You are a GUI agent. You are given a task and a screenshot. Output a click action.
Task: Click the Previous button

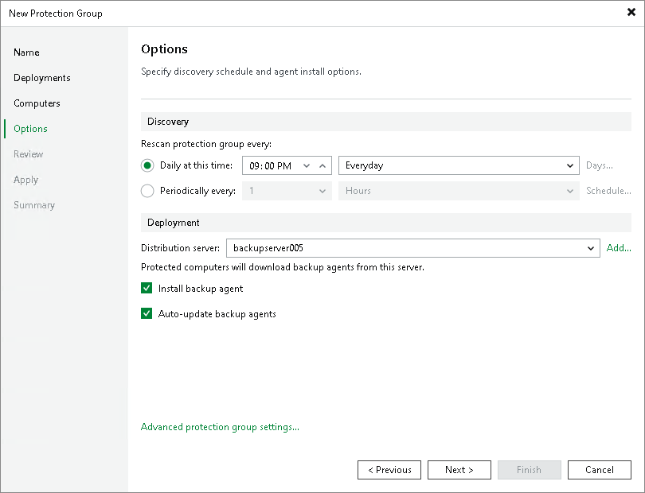[389, 470]
